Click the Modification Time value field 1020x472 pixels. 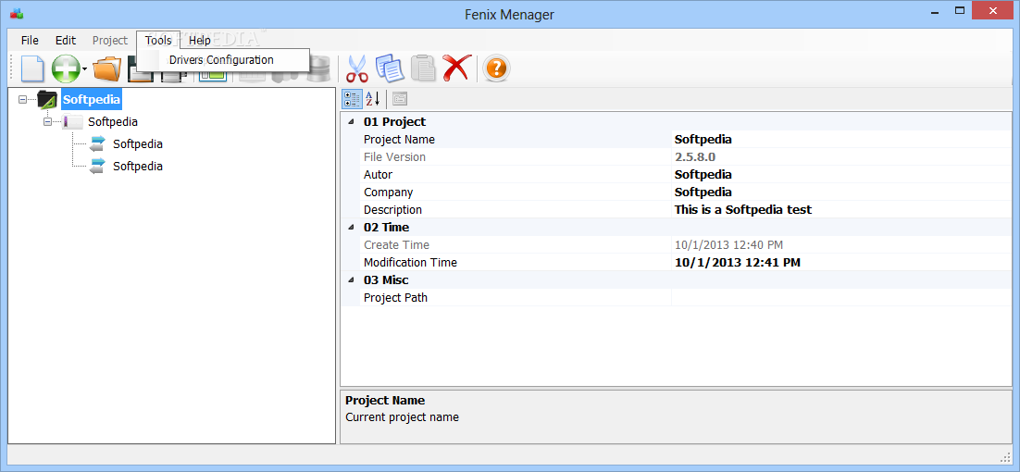click(x=841, y=262)
